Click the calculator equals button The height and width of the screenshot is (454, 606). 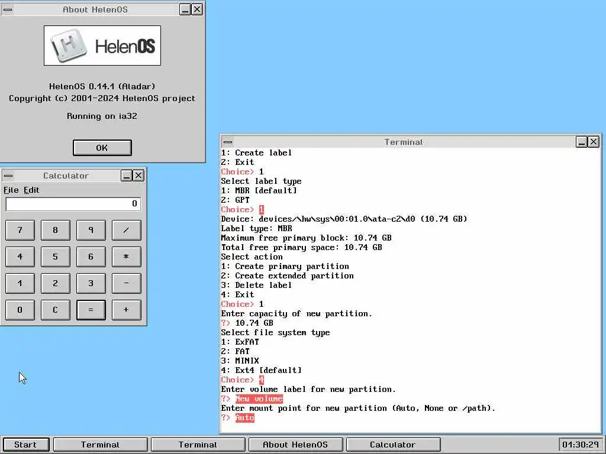pos(91,310)
